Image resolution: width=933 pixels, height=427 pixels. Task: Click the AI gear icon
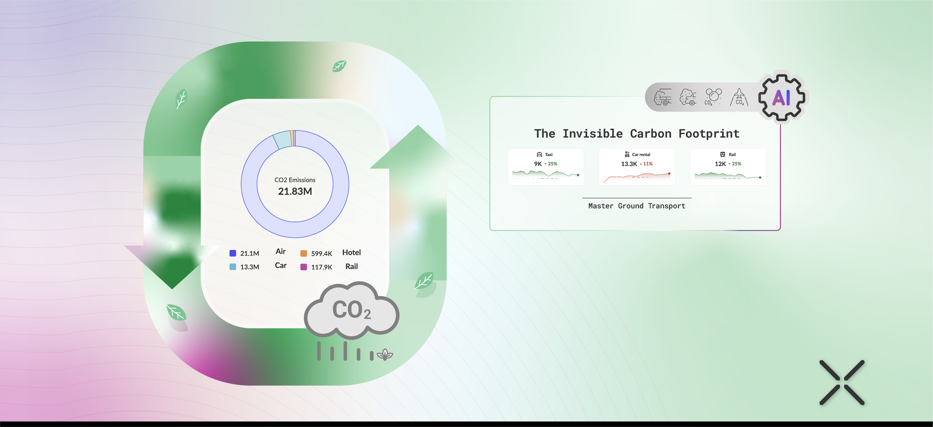coord(782,97)
